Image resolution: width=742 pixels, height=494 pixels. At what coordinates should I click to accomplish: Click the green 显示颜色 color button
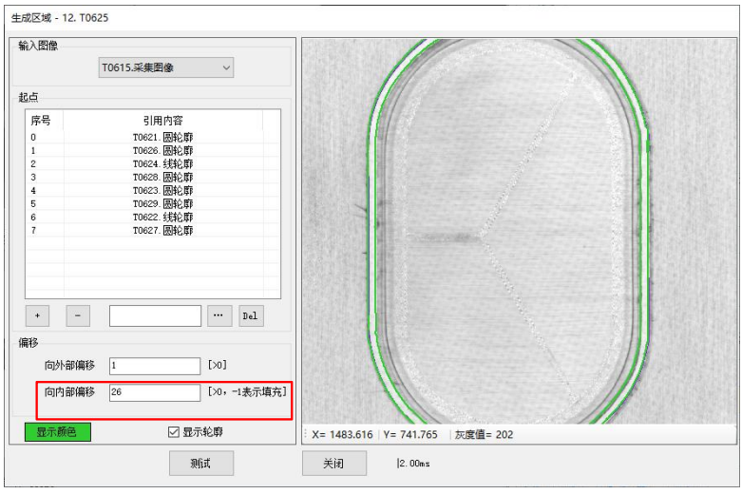(x=57, y=432)
